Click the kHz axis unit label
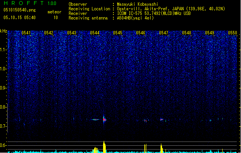The width and height of the screenshot is (241, 153). 3,31
